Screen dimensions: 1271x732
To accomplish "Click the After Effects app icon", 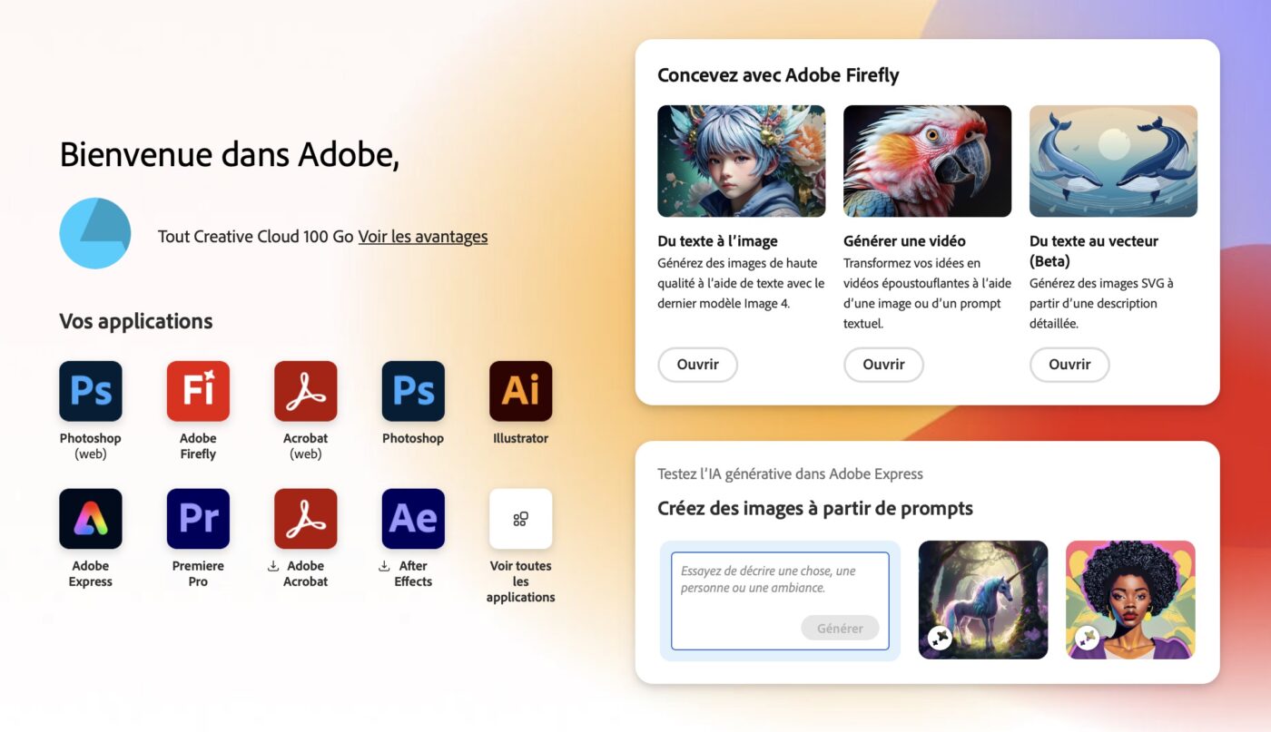I will click(413, 519).
